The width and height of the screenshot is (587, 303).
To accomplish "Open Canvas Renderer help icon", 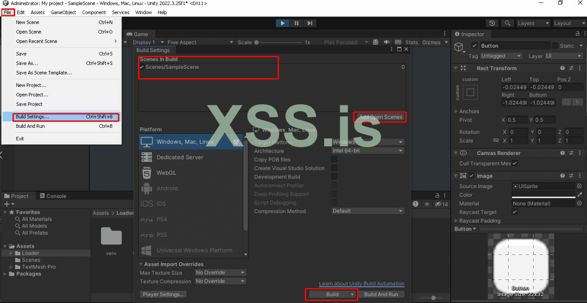I will tap(563, 153).
